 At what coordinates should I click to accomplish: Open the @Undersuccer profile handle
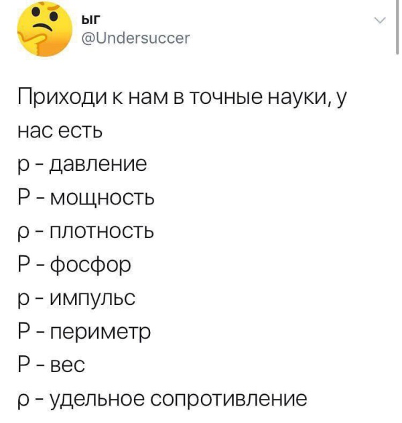[x=135, y=39]
